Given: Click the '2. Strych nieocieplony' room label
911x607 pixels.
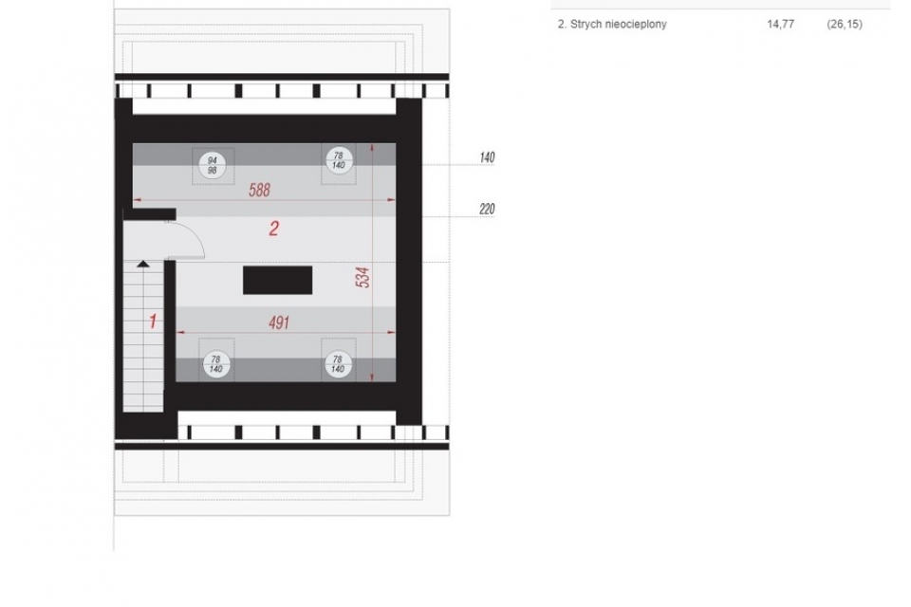Looking at the screenshot, I should (x=612, y=25).
